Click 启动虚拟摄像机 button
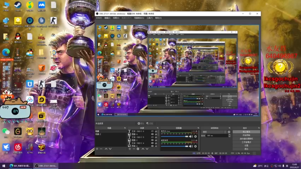The height and width of the screenshot is (169, 301). pyautogui.click(x=246, y=139)
